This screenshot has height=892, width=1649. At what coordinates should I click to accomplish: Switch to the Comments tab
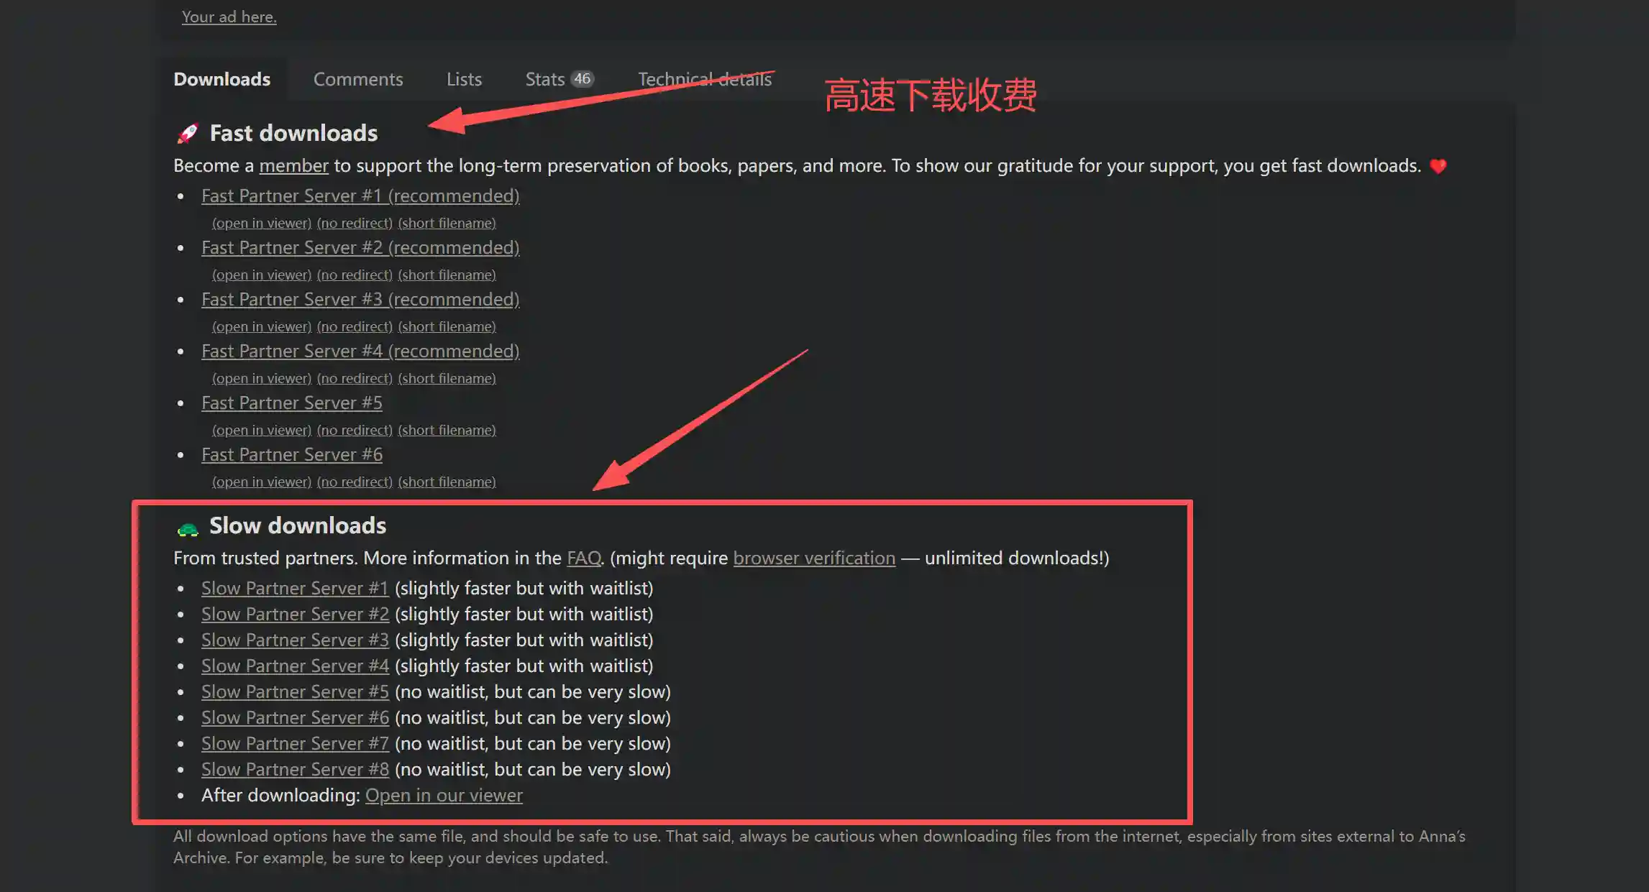point(358,79)
